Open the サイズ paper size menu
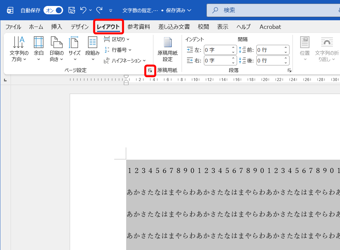340x250 pixels. click(74, 49)
